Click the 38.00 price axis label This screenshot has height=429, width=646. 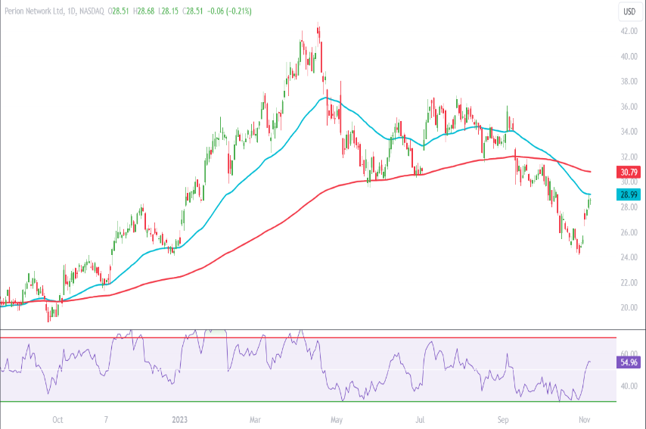click(629, 82)
